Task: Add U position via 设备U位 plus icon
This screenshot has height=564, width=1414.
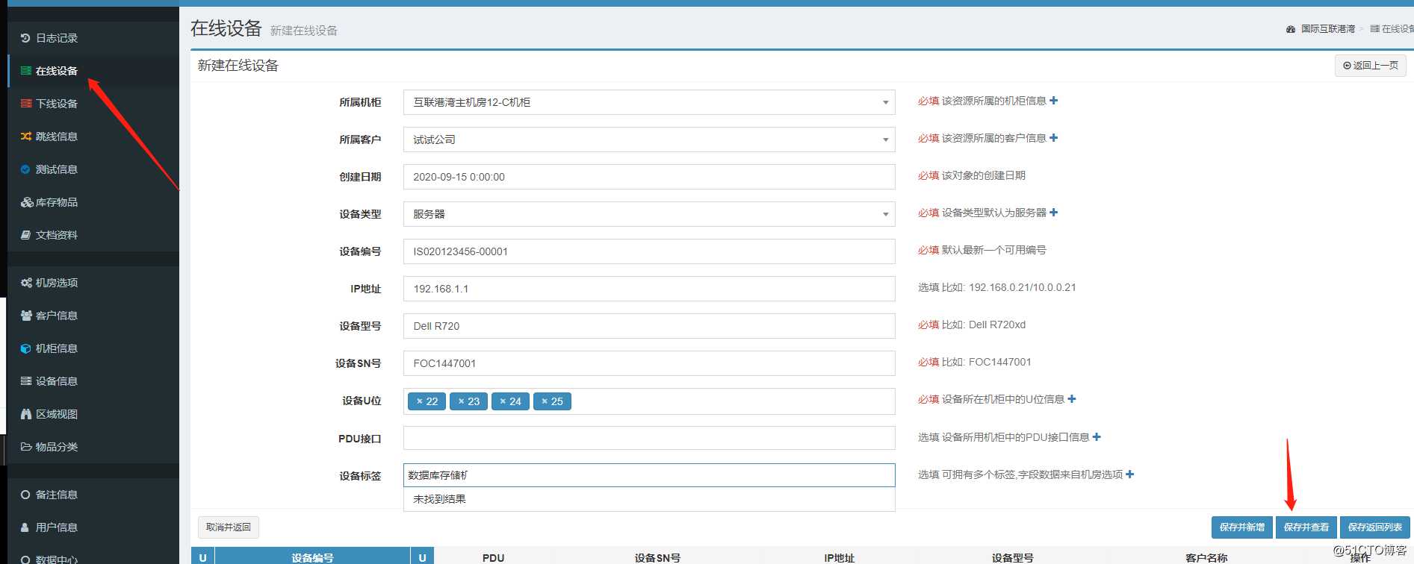Action: point(1072,399)
